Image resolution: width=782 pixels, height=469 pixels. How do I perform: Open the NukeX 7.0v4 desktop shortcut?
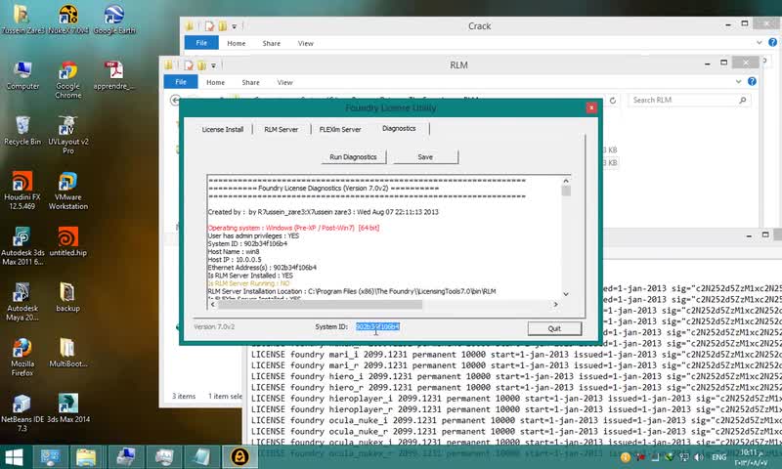(x=67, y=19)
